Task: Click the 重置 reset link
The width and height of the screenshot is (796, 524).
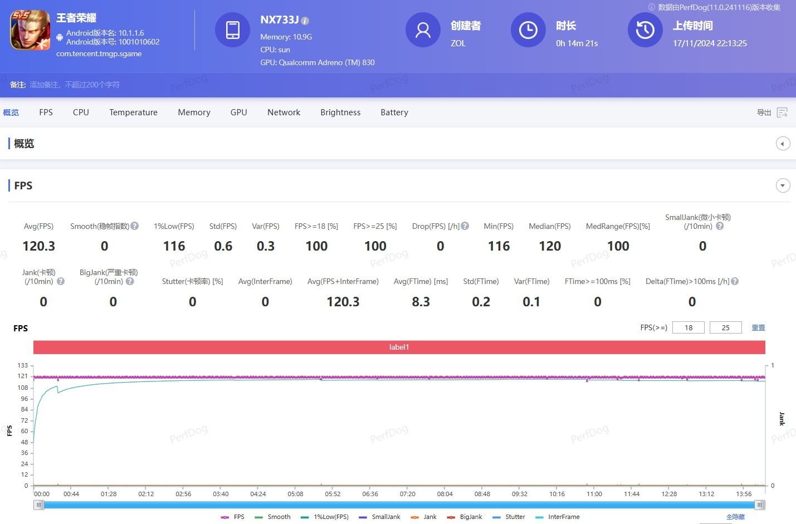Action: pyautogui.click(x=758, y=327)
